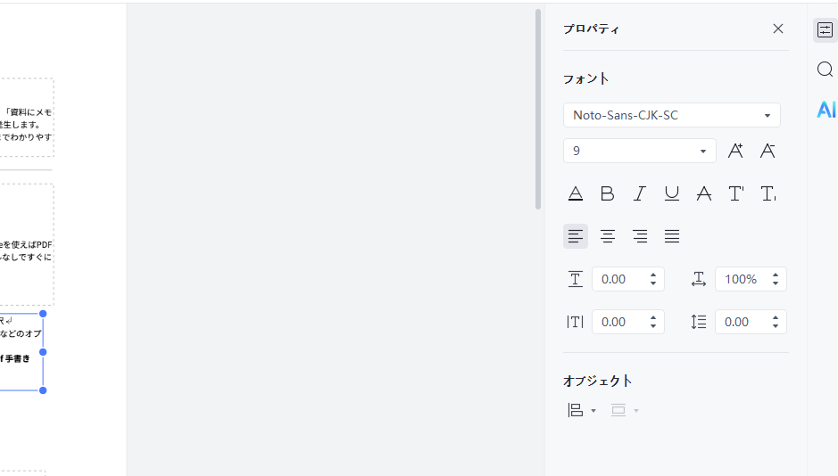This screenshot has width=838, height=476.
Task: Open the search sidebar icon
Action: point(825,70)
